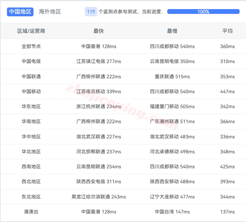Click 陕西西安电信 311ms fastest cell
The image size is (246, 222).
(x=99, y=182)
